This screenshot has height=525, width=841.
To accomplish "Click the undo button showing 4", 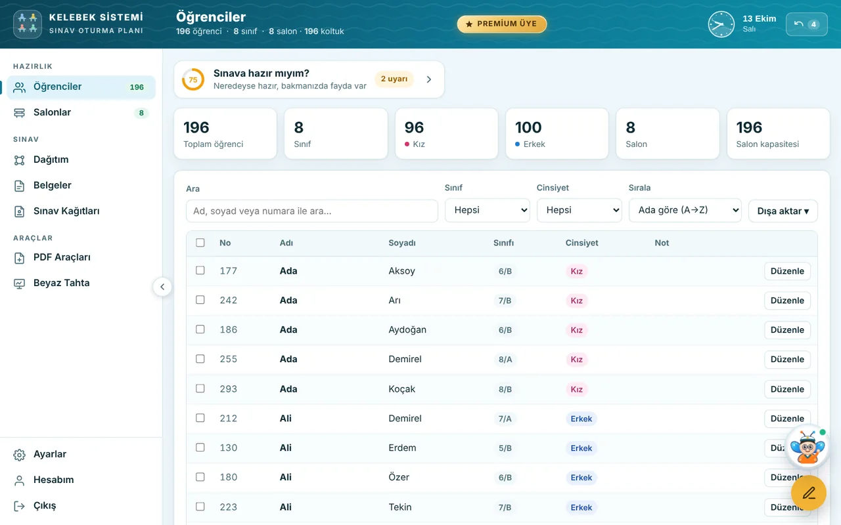I will click(x=806, y=24).
